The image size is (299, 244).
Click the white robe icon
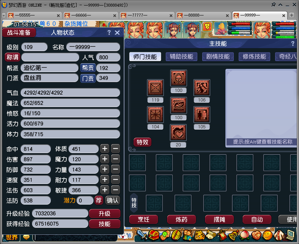(279, 235)
